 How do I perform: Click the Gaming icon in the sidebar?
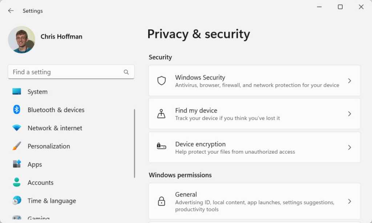click(x=16, y=218)
